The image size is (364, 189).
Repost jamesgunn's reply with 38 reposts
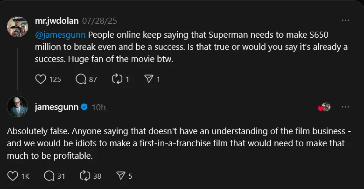point(85,176)
